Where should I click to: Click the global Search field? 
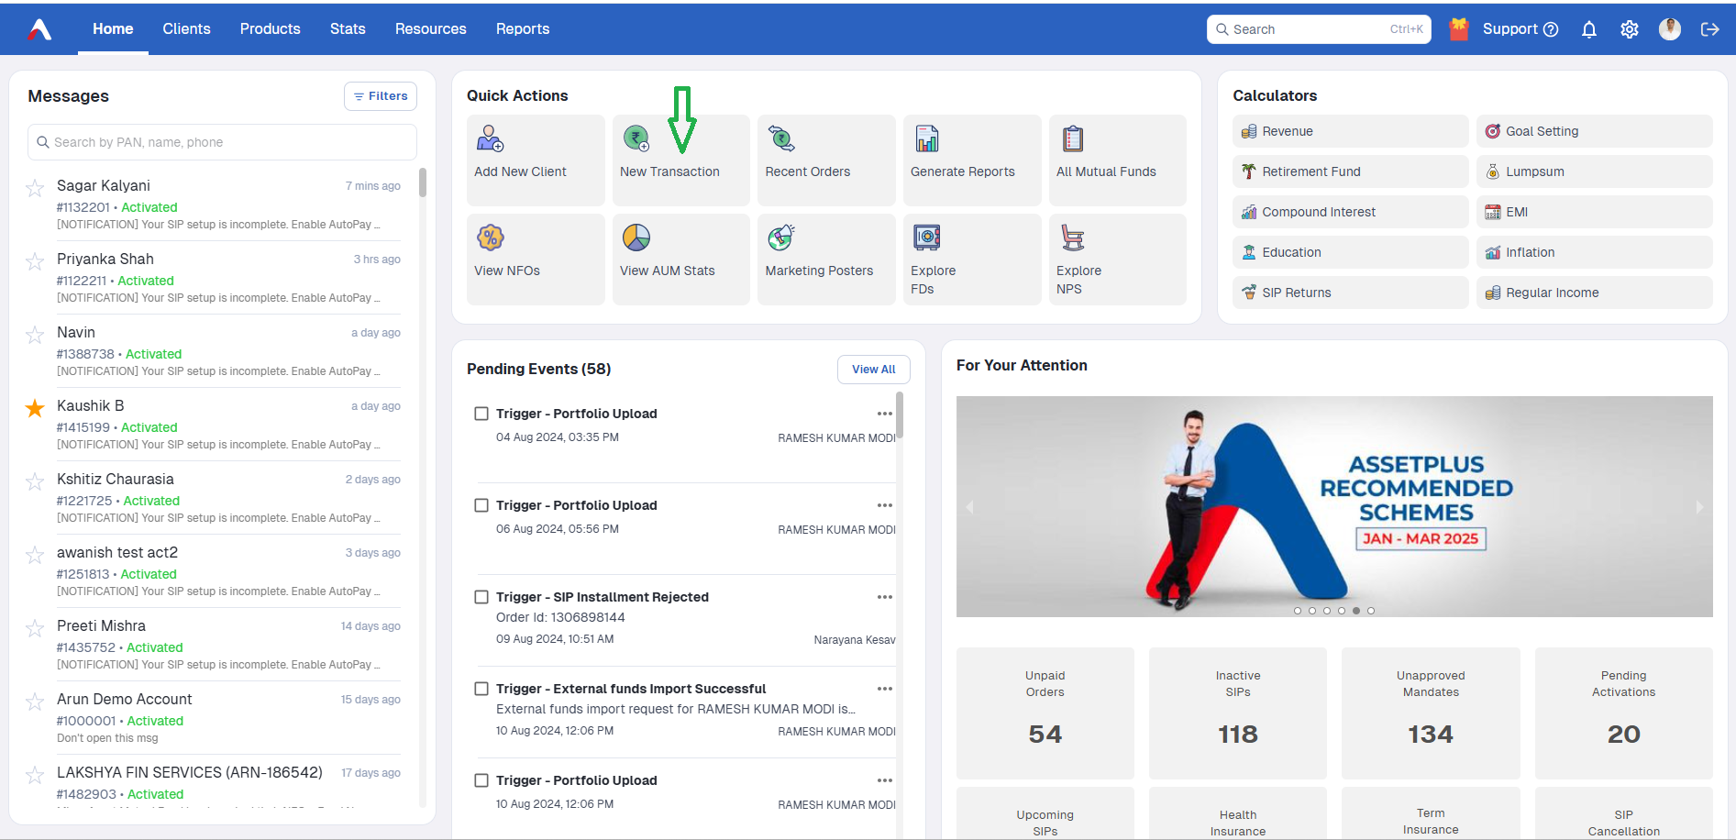[1319, 29]
